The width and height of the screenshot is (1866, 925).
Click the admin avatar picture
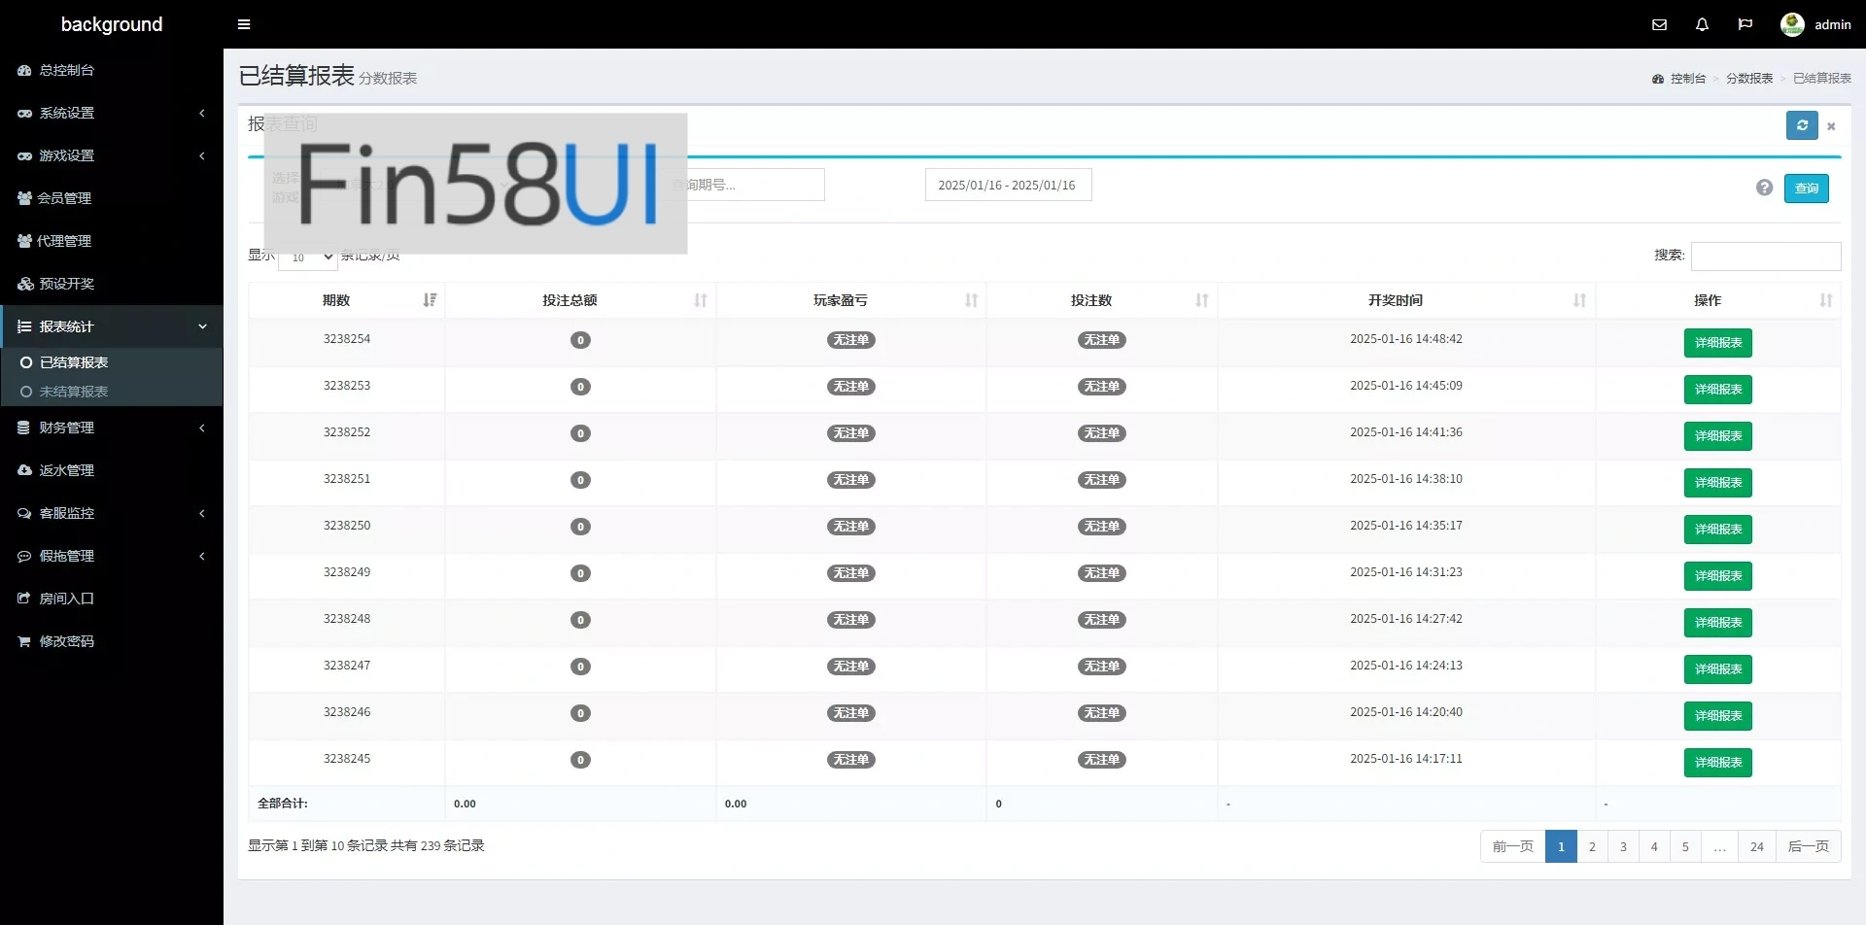pos(1792,24)
